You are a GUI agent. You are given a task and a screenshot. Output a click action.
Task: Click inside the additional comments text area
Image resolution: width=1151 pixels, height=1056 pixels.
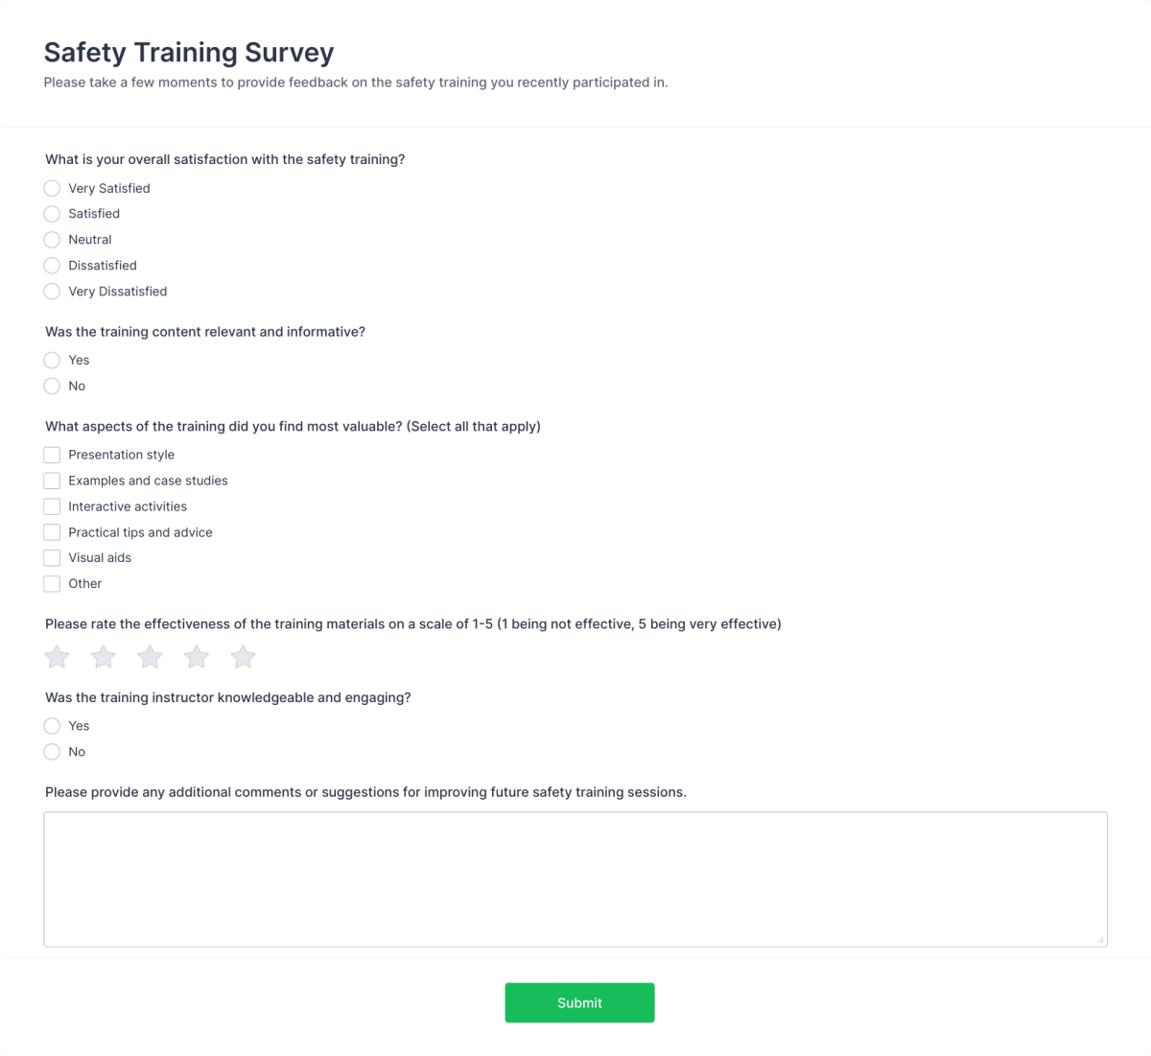pyautogui.click(x=575, y=878)
